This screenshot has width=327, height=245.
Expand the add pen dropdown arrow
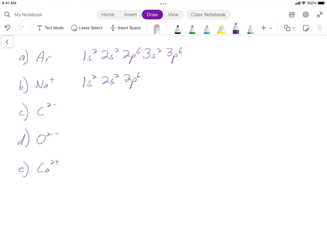[x=270, y=28]
